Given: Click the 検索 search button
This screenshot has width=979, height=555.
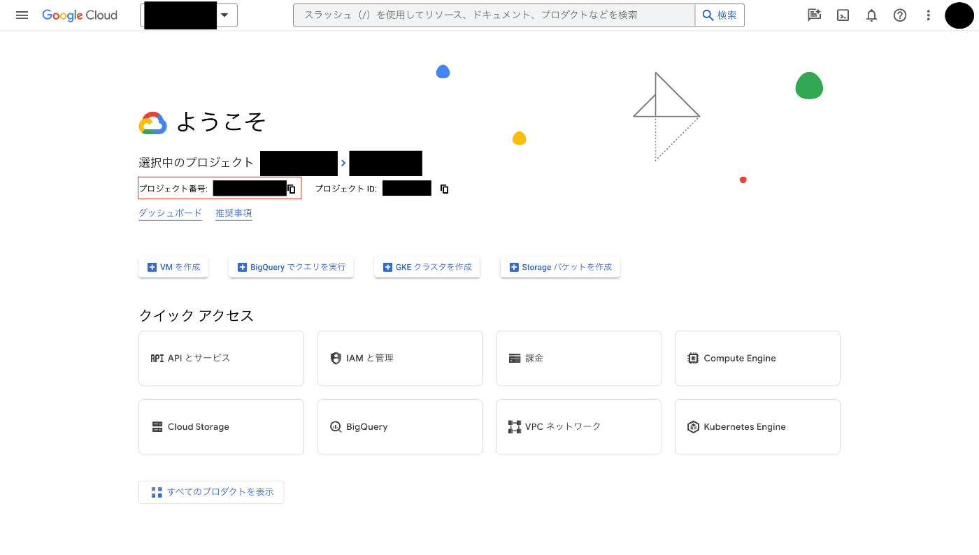Looking at the screenshot, I should (720, 15).
